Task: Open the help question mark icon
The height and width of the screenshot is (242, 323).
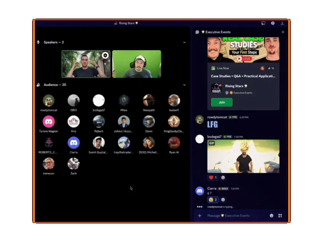Action: (273, 23)
